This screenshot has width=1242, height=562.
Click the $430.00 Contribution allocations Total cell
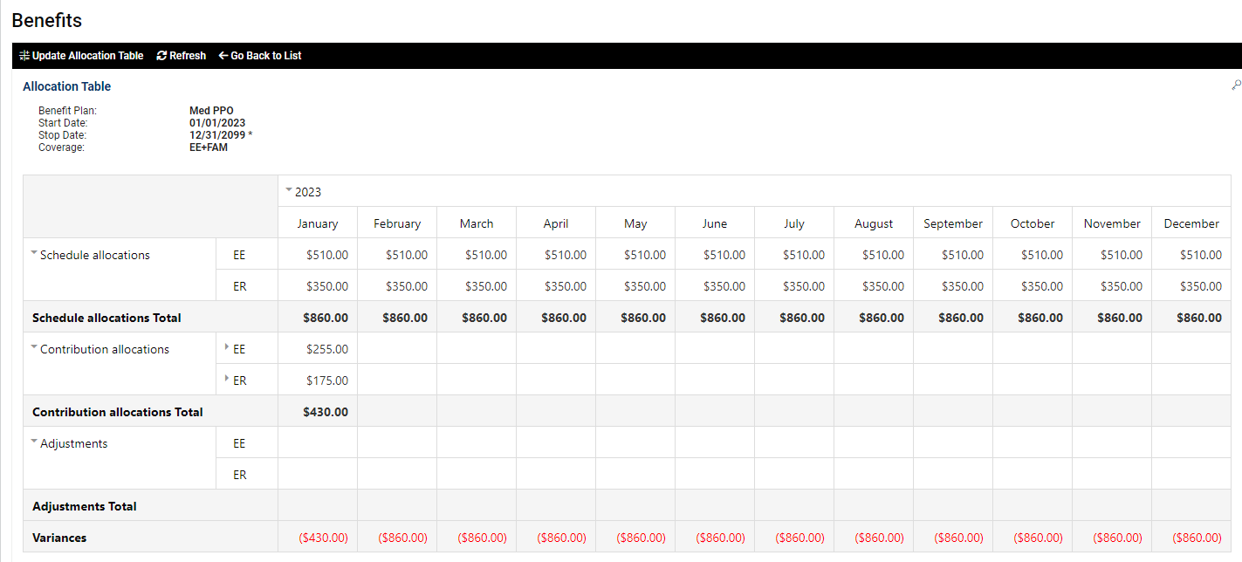tap(318, 412)
